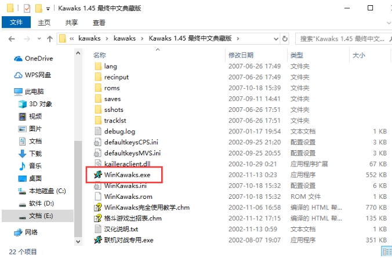This screenshot has height=258, width=392.
Task: Switch to the 查看 ribbon tab
Action: 99,23
